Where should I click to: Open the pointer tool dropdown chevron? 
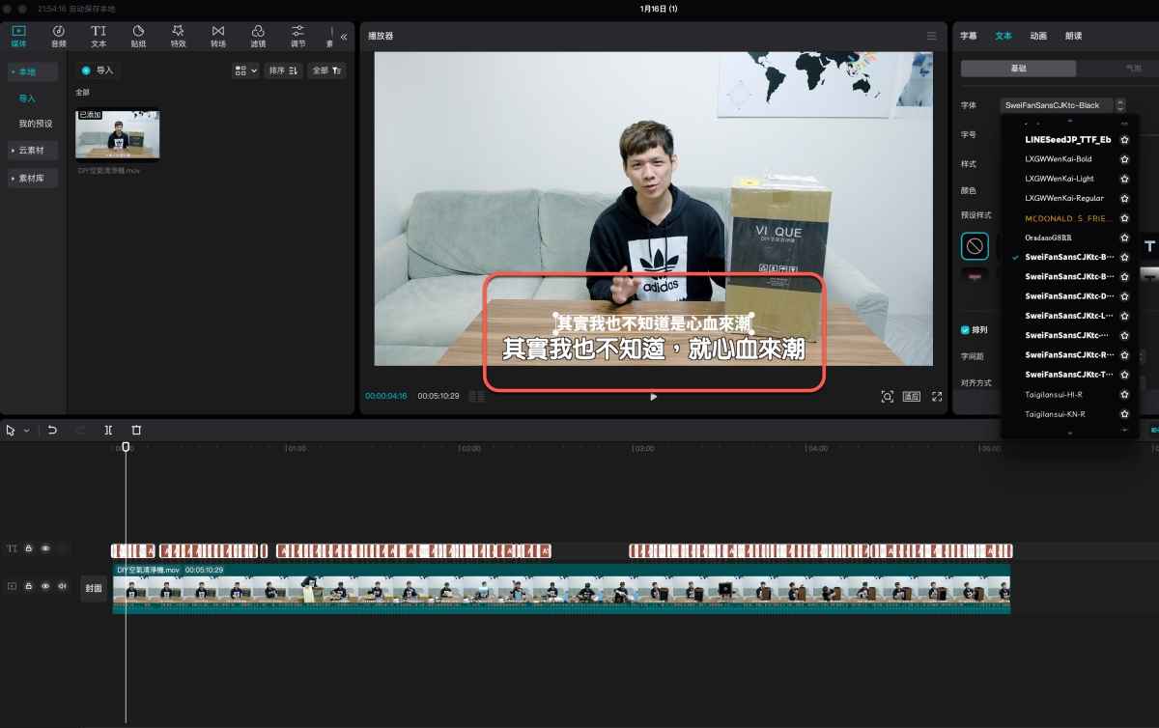pyautogui.click(x=27, y=431)
